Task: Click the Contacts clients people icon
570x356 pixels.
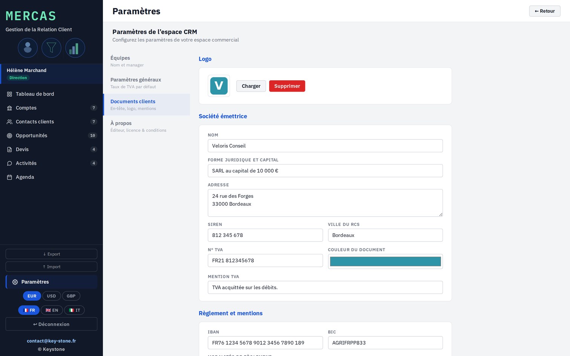Action: point(9,122)
